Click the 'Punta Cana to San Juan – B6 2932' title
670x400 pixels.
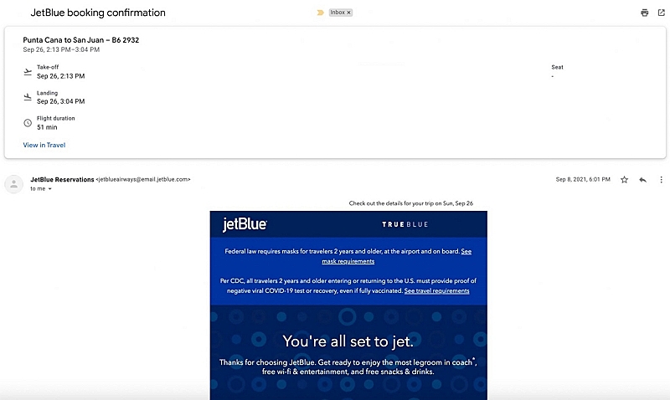point(80,40)
